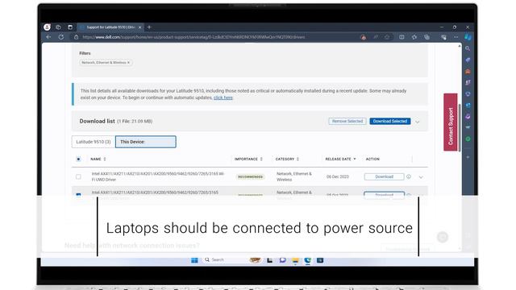Check the Wi-Fi UWD Driver row checkbox

[x=78, y=177]
